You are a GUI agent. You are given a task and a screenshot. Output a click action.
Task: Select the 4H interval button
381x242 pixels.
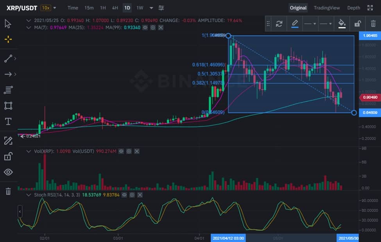(115, 8)
